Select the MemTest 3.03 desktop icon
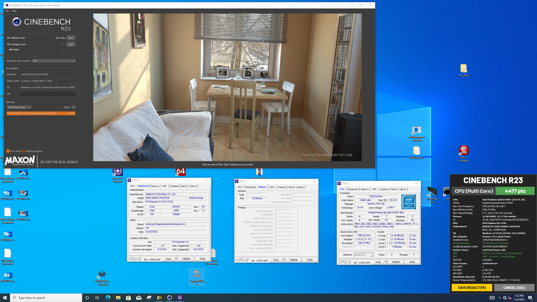The width and height of the screenshot is (537, 302). [432, 195]
